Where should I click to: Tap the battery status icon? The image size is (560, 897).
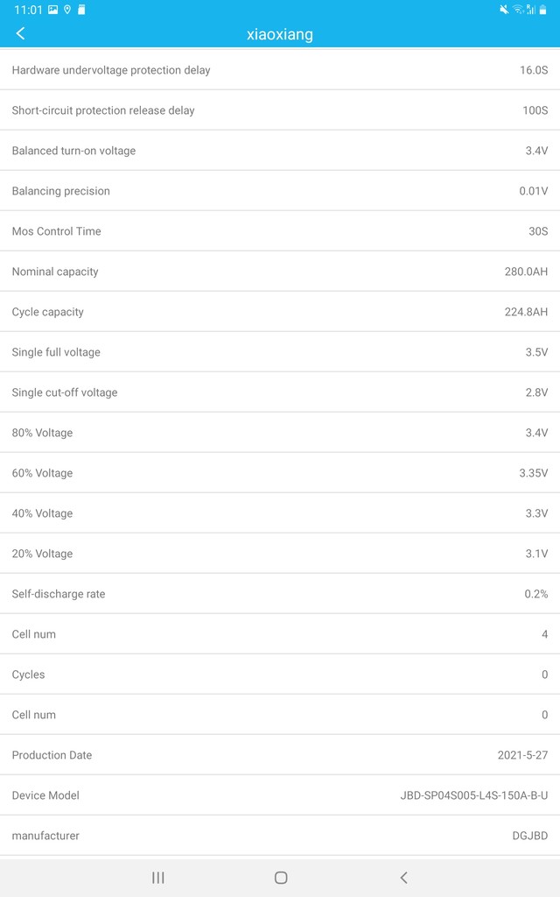tap(542, 9)
